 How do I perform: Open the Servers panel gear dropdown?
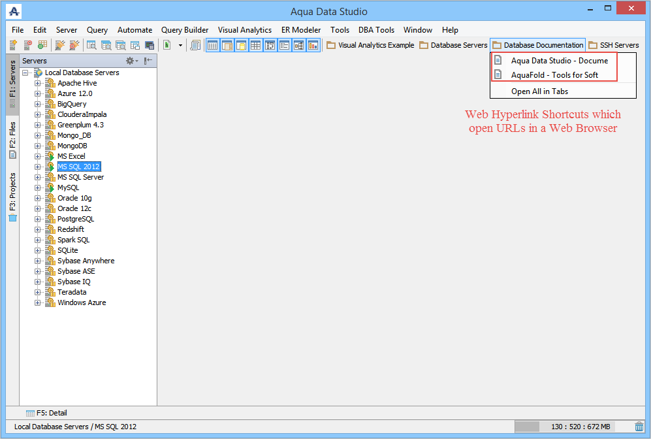click(132, 61)
